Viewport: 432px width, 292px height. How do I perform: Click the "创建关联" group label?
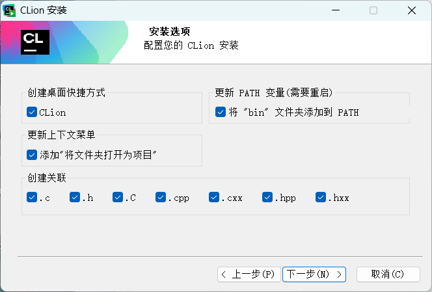(x=47, y=178)
